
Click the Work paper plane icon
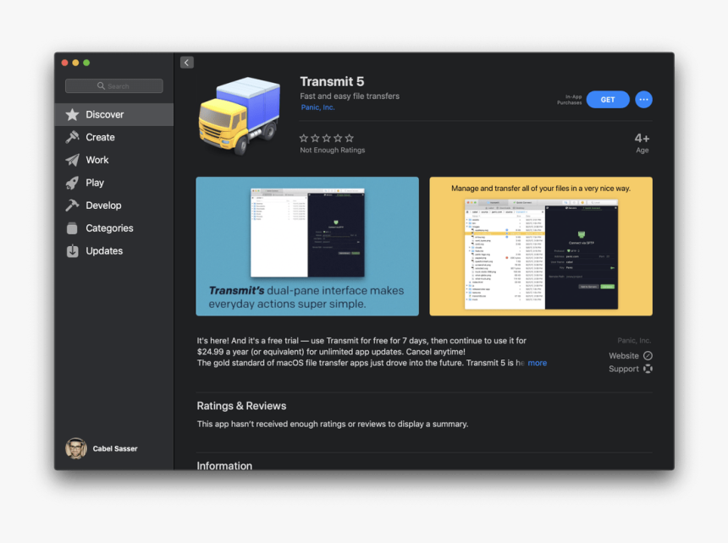73,160
